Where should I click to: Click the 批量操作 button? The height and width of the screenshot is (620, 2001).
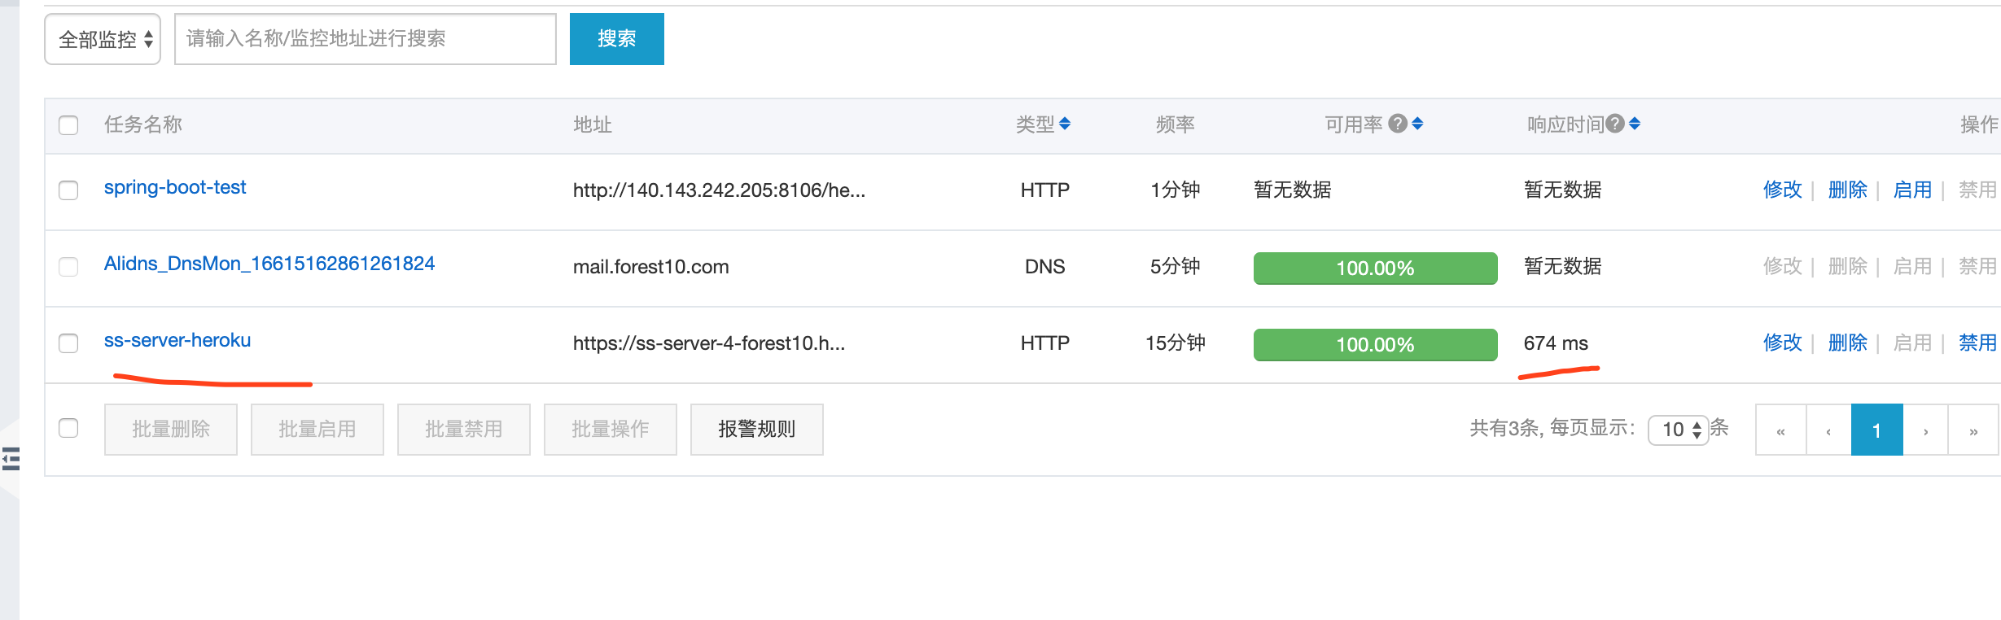pyautogui.click(x=611, y=430)
